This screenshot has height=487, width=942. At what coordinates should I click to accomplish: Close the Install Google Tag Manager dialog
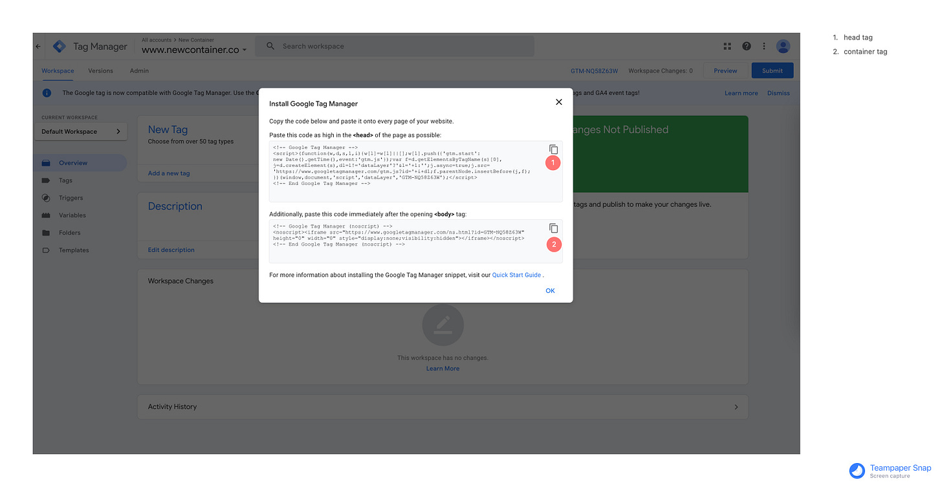pyautogui.click(x=559, y=102)
